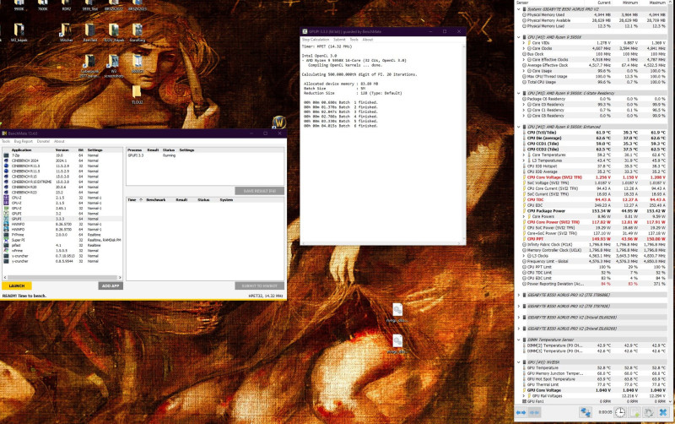Image resolution: width=675 pixels, height=424 pixels.
Task: Click the CINEBENCH R23 app icon
Action: (x=6, y=193)
